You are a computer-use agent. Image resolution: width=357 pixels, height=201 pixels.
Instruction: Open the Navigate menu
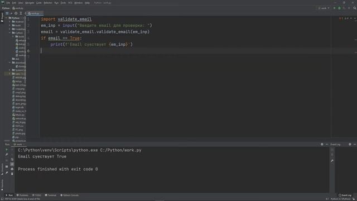click(30, 3)
